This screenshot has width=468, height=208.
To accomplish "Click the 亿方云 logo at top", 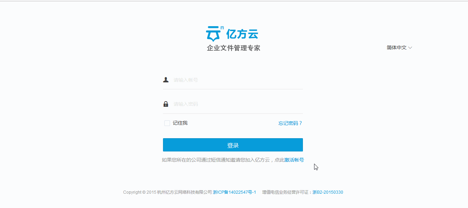I will (232, 34).
